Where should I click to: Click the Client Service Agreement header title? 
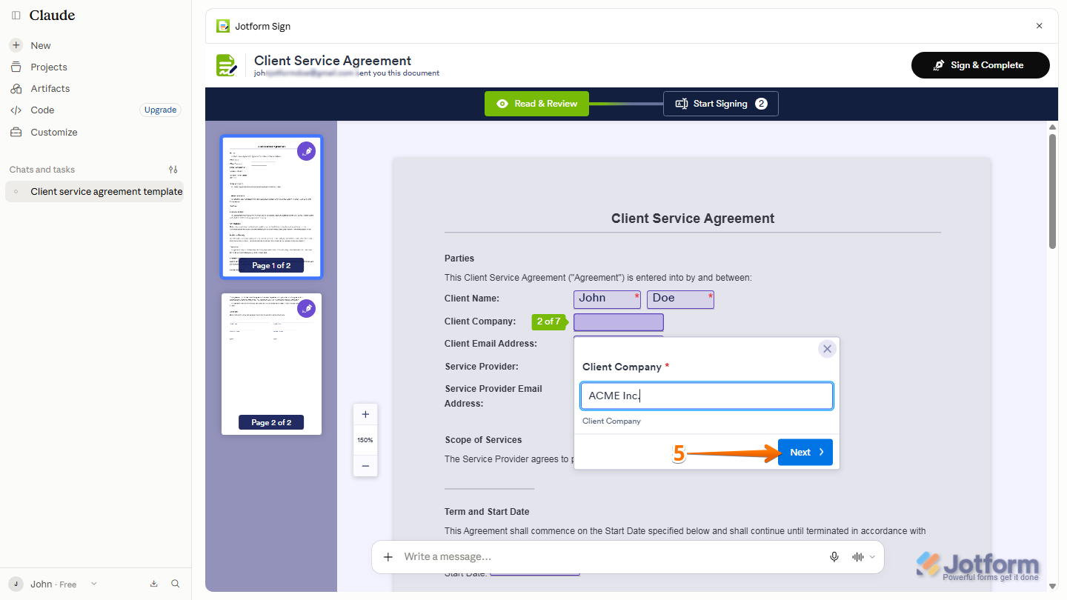click(333, 61)
